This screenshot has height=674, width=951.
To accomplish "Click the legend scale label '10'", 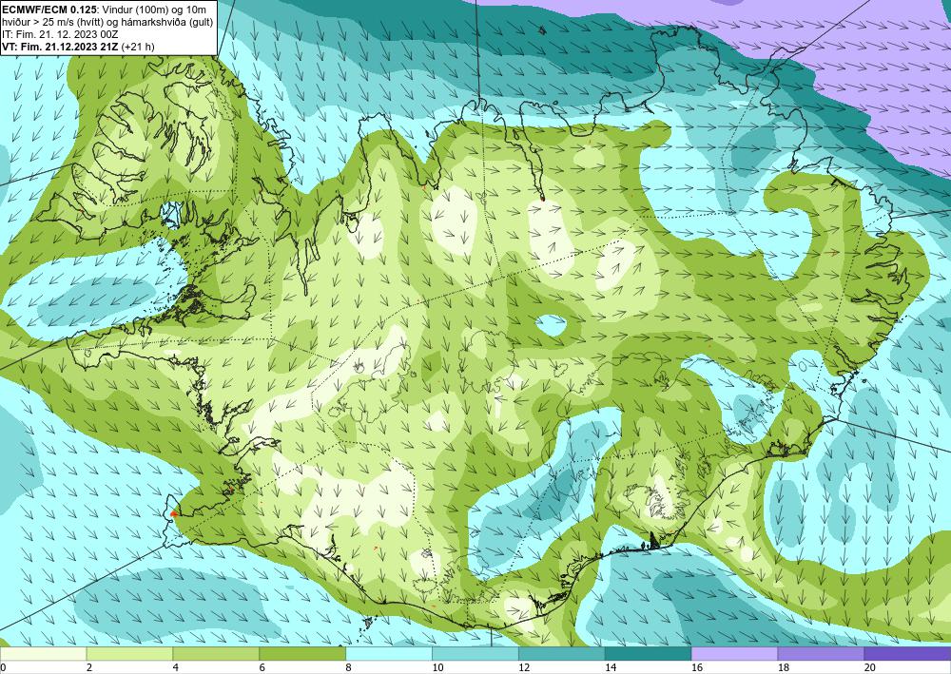I will (437, 667).
